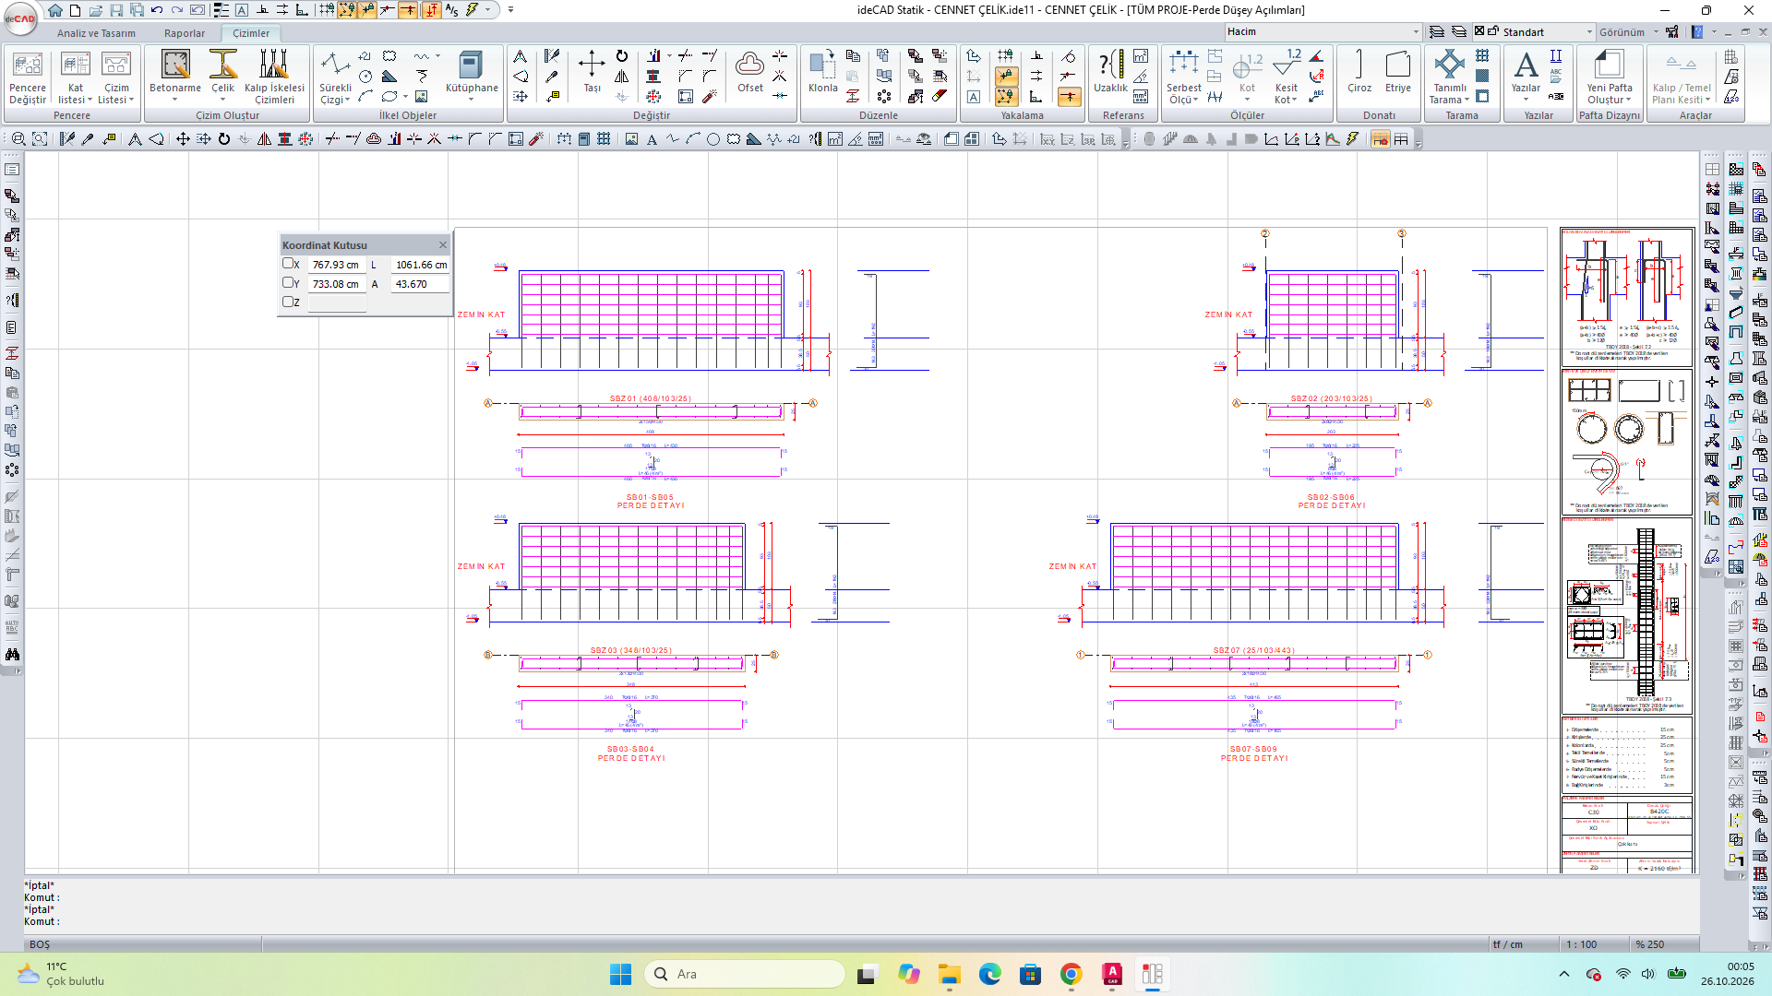Select the Taşı move tool
The height and width of the screenshot is (996, 1772).
592,72
